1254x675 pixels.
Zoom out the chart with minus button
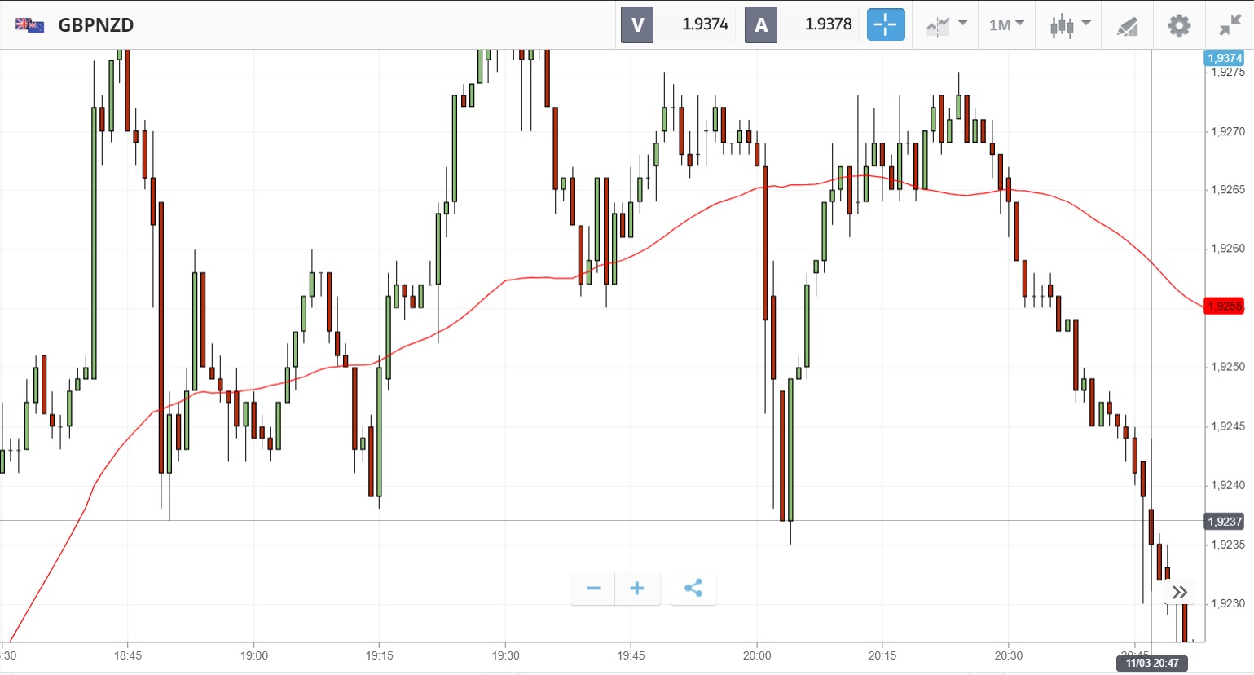pos(593,588)
